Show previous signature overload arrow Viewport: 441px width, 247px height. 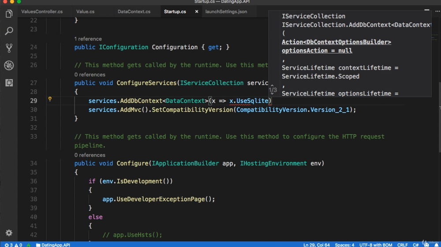click(272, 85)
